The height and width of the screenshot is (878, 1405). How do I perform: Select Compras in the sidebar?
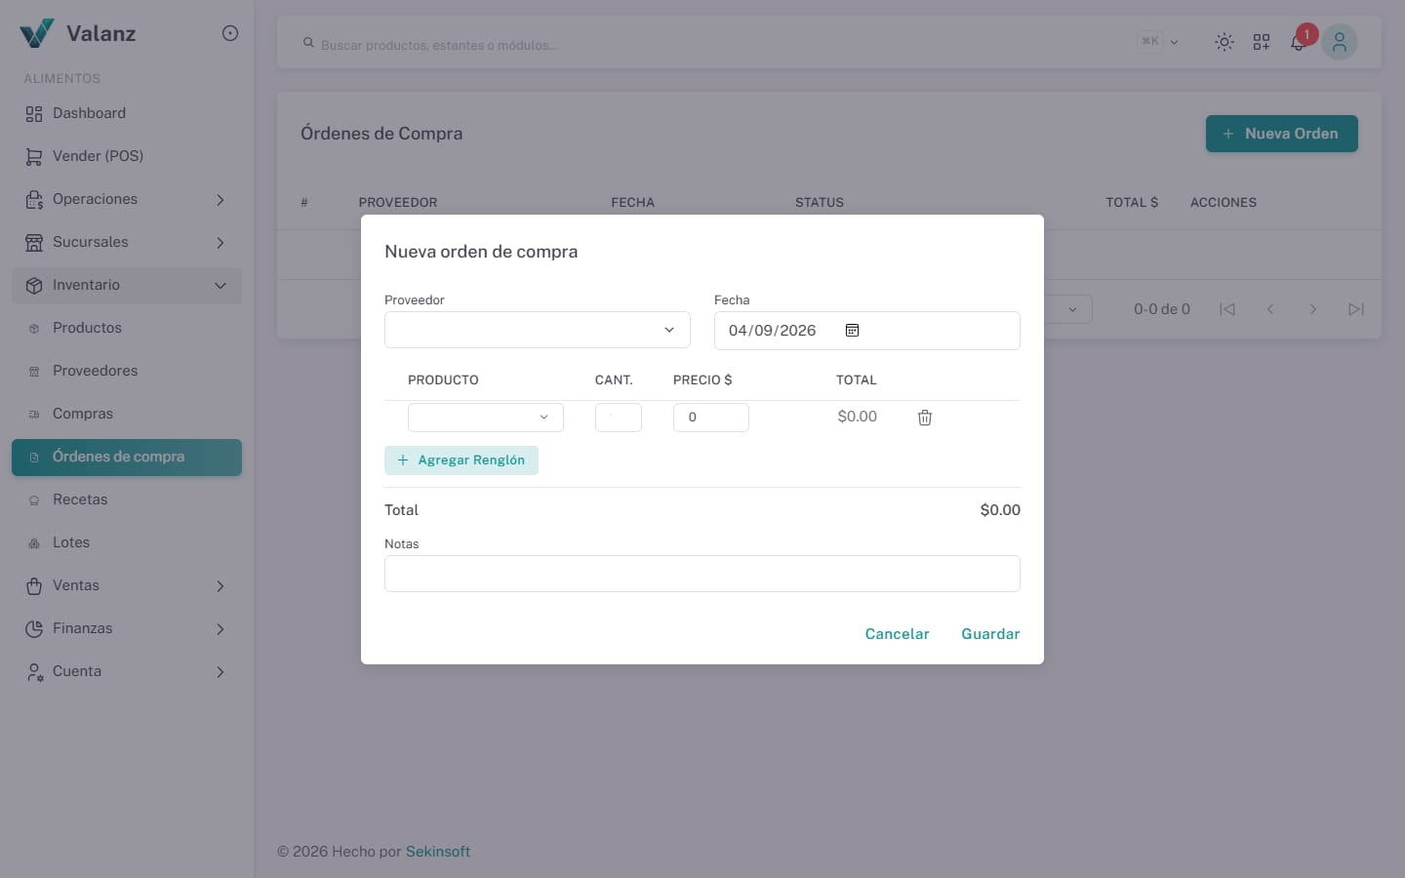(x=127, y=414)
